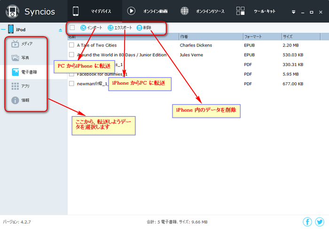Click the play icon for online video
Screen dimensions: 329x229
[x=131, y=11]
